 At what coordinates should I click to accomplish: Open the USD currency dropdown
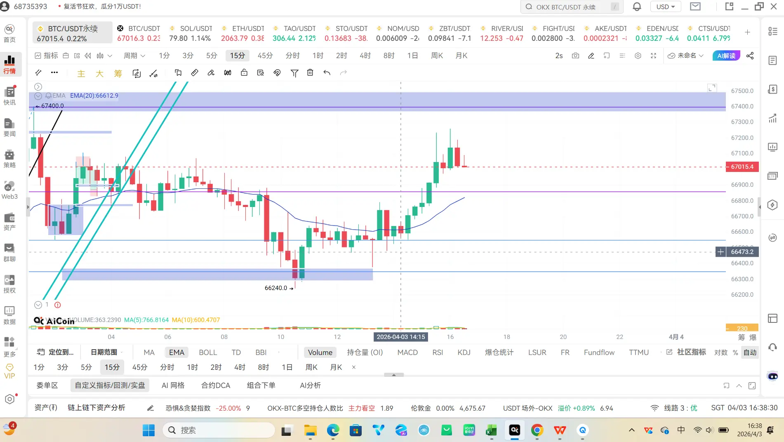coord(666,7)
